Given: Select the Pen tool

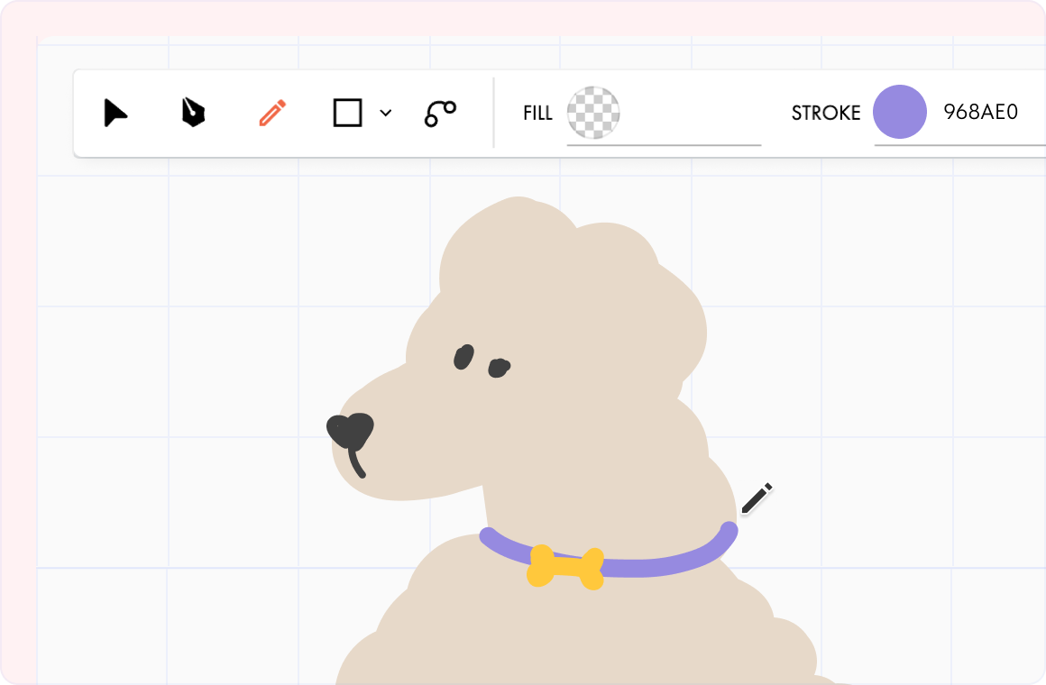Looking at the screenshot, I should pyautogui.click(x=191, y=112).
